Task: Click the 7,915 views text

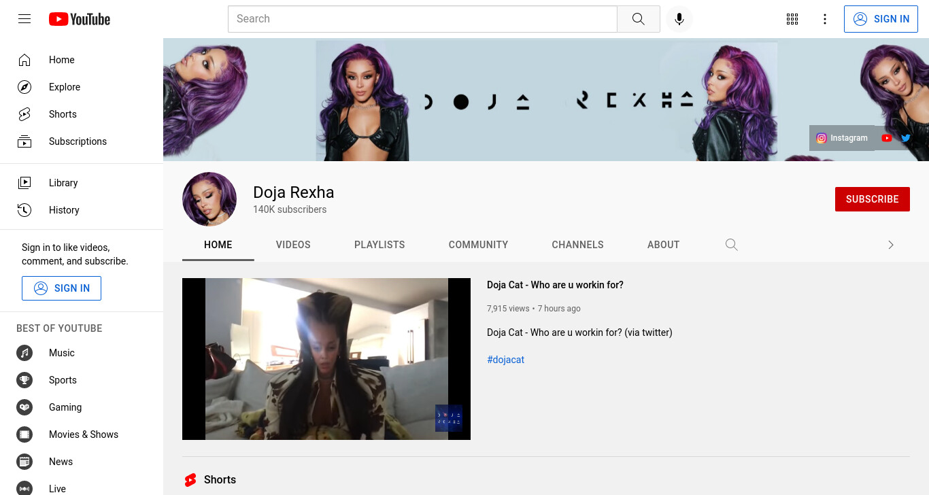Action: (508, 309)
